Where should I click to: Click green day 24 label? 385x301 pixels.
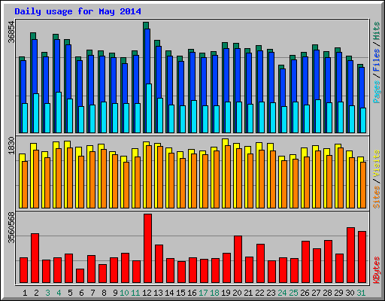[282, 293]
